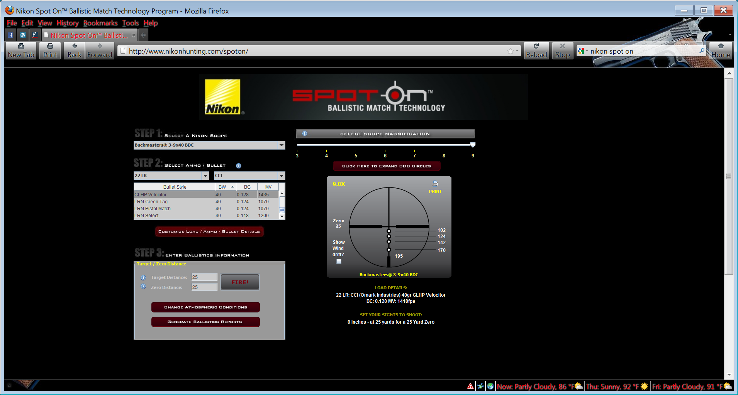Enable the Show Wind drift checkbox

point(339,262)
